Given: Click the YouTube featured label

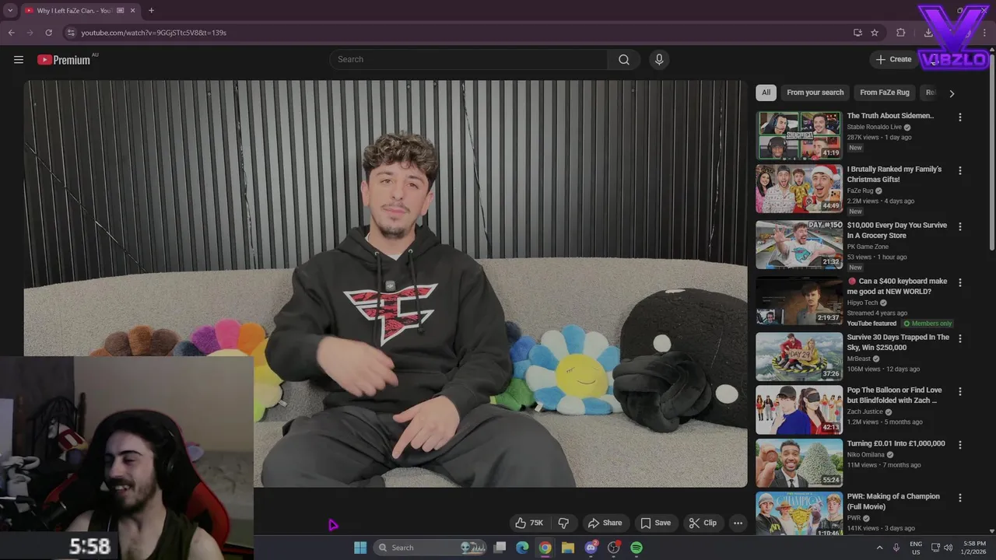Looking at the screenshot, I should point(871,324).
